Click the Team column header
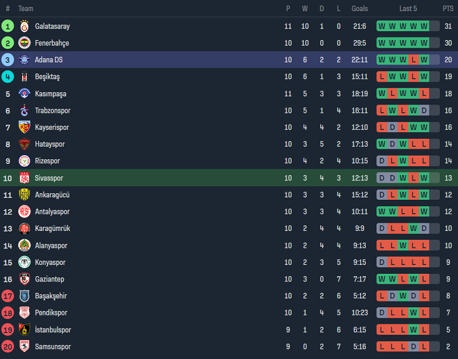This screenshot has width=458, height=359. [26, 9]
